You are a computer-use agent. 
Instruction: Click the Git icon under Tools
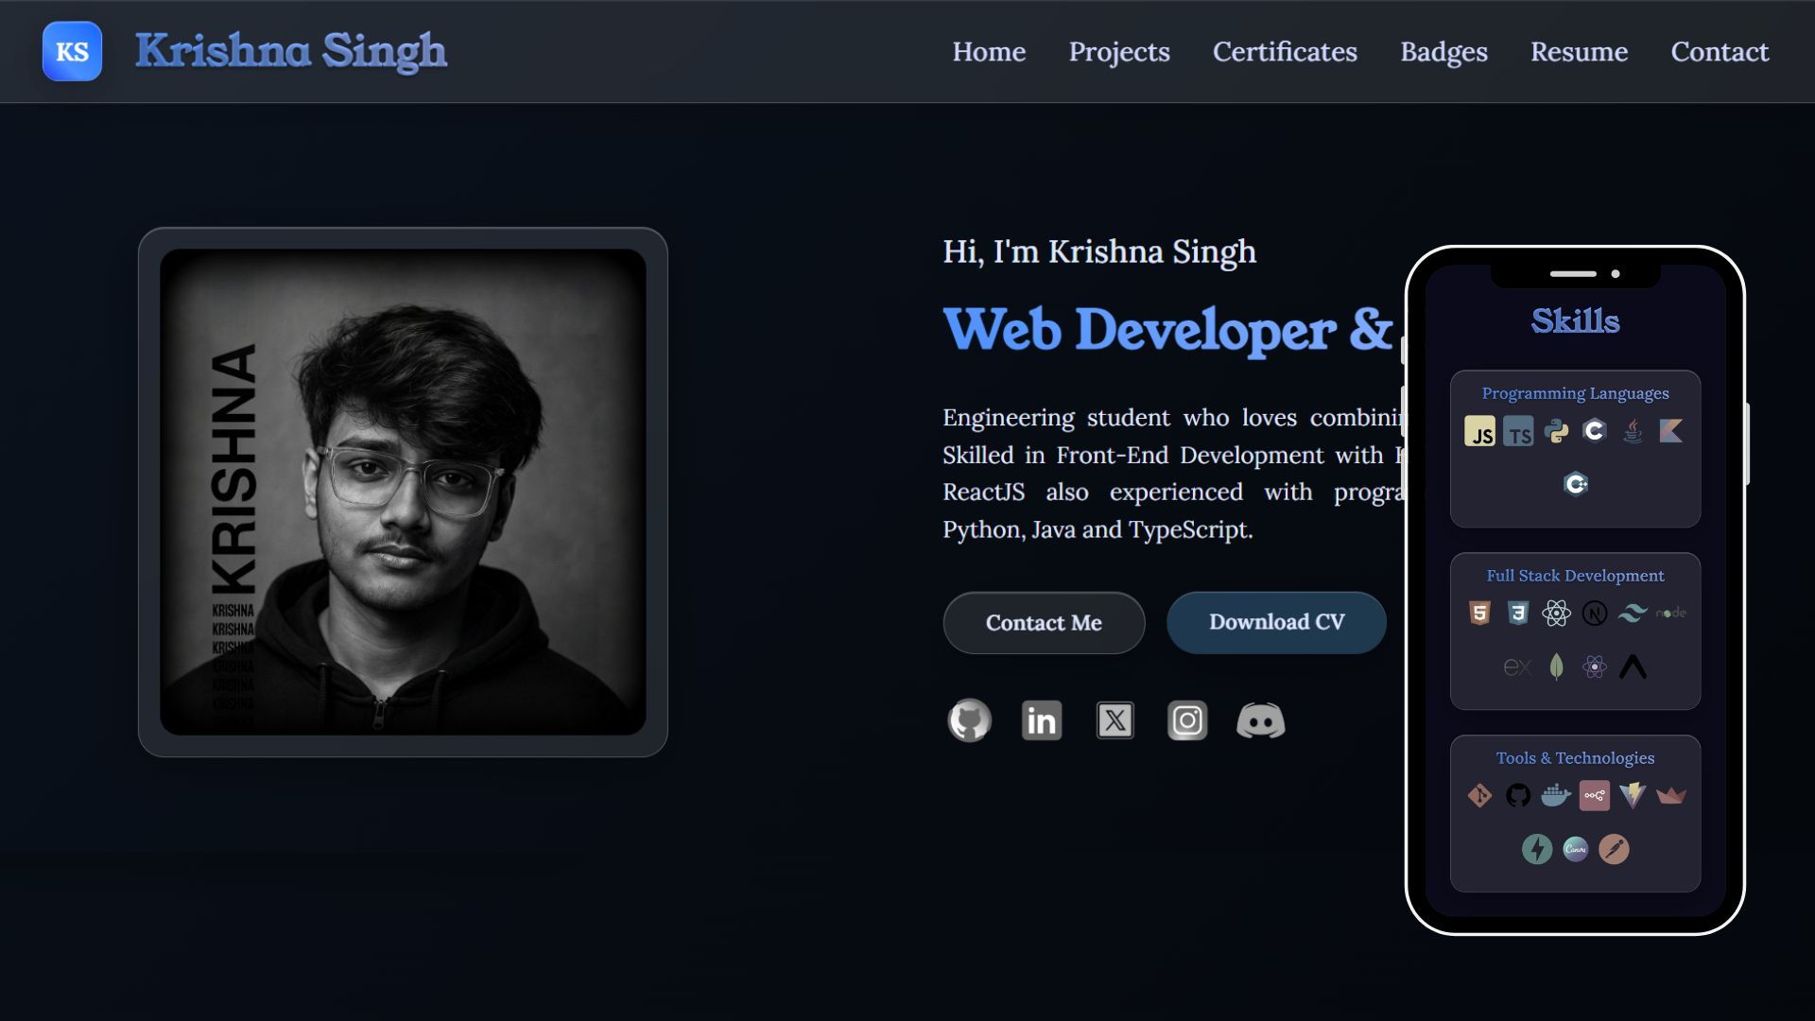[1480, 796]
